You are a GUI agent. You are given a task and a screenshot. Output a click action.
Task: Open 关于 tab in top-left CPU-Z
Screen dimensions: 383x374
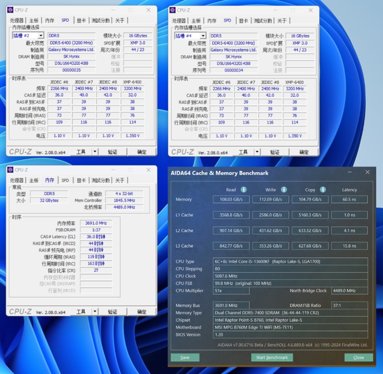point(120,21)
